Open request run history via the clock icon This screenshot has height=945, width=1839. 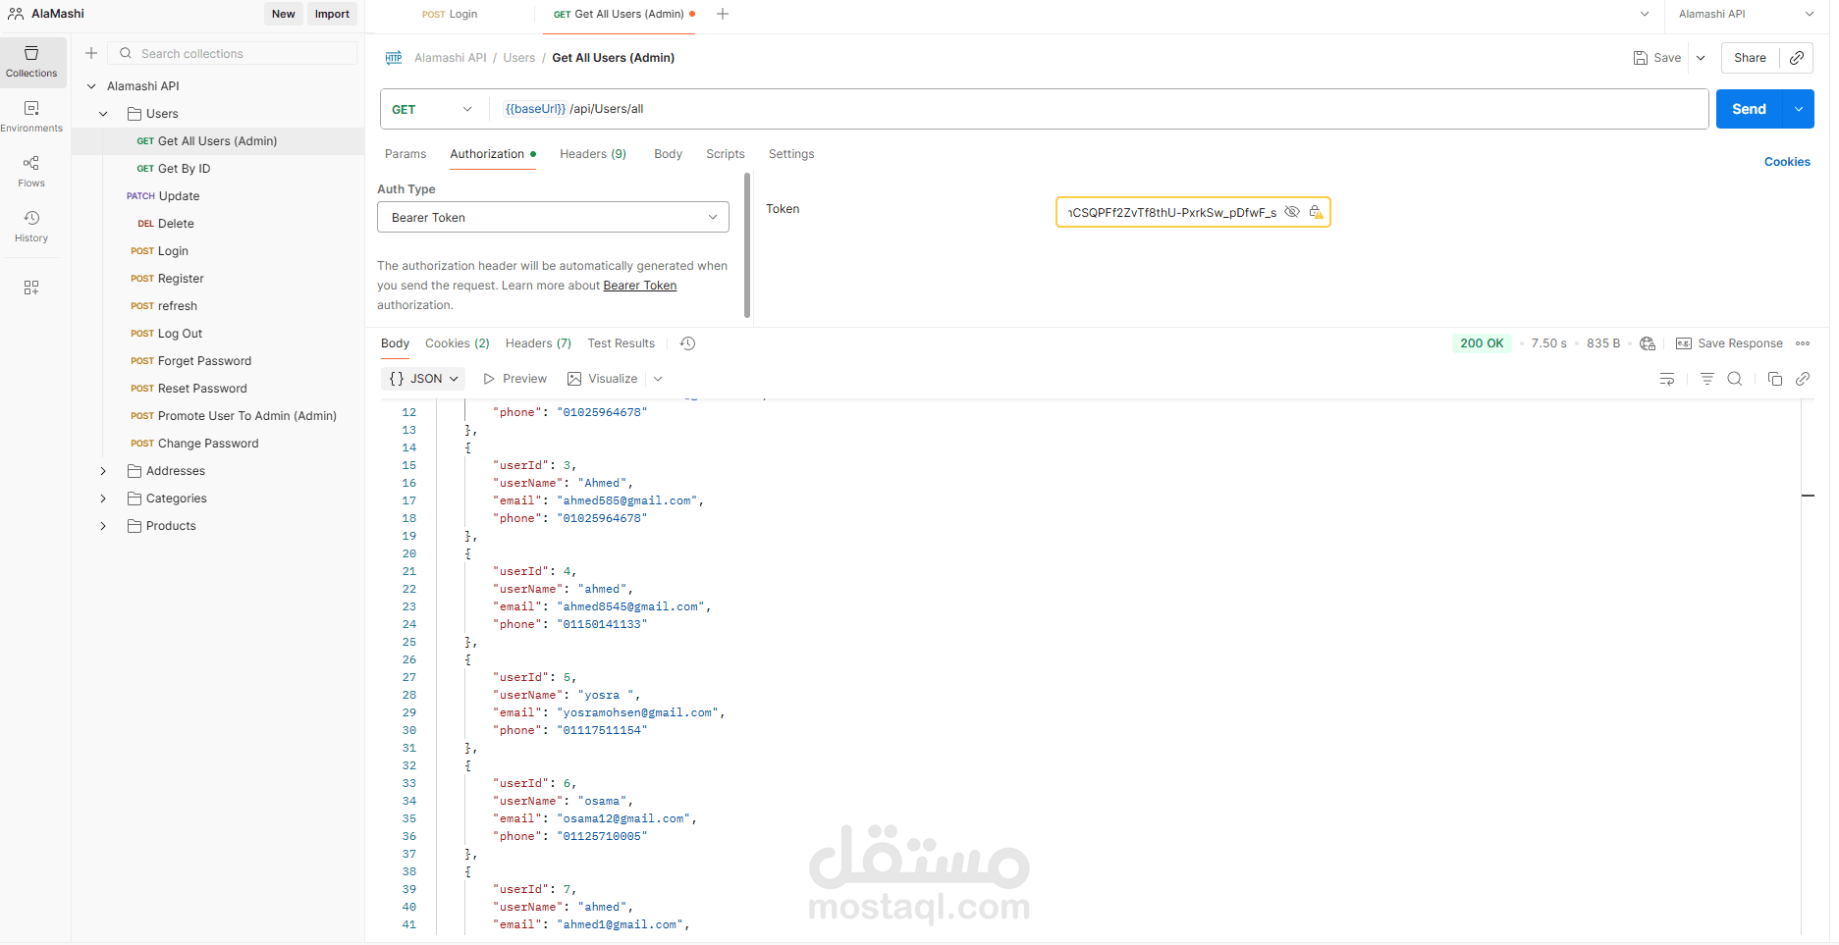[x=687, y=343]
